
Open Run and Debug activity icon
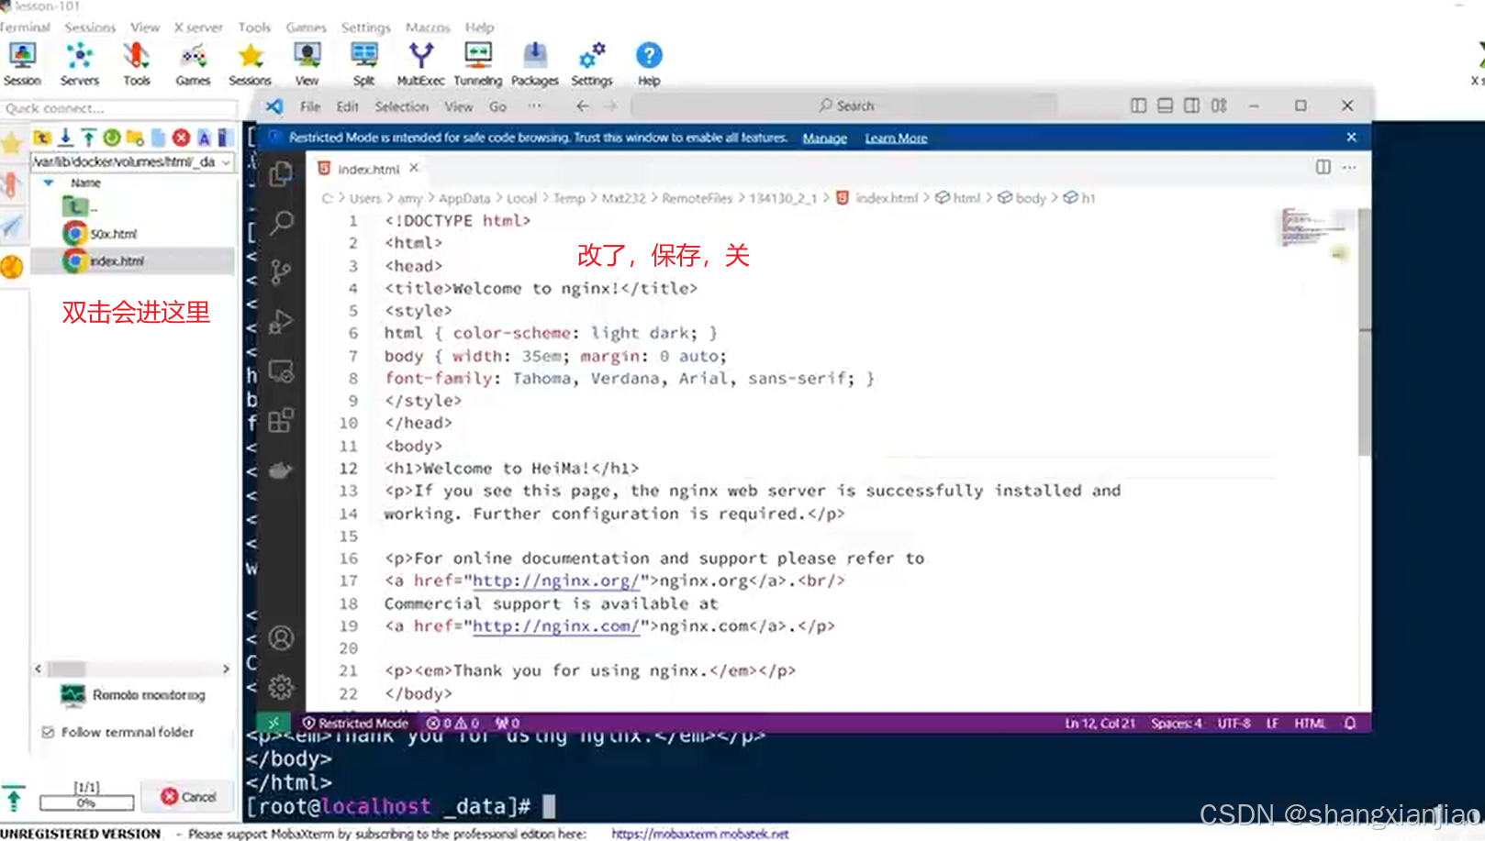coord(281,321)
